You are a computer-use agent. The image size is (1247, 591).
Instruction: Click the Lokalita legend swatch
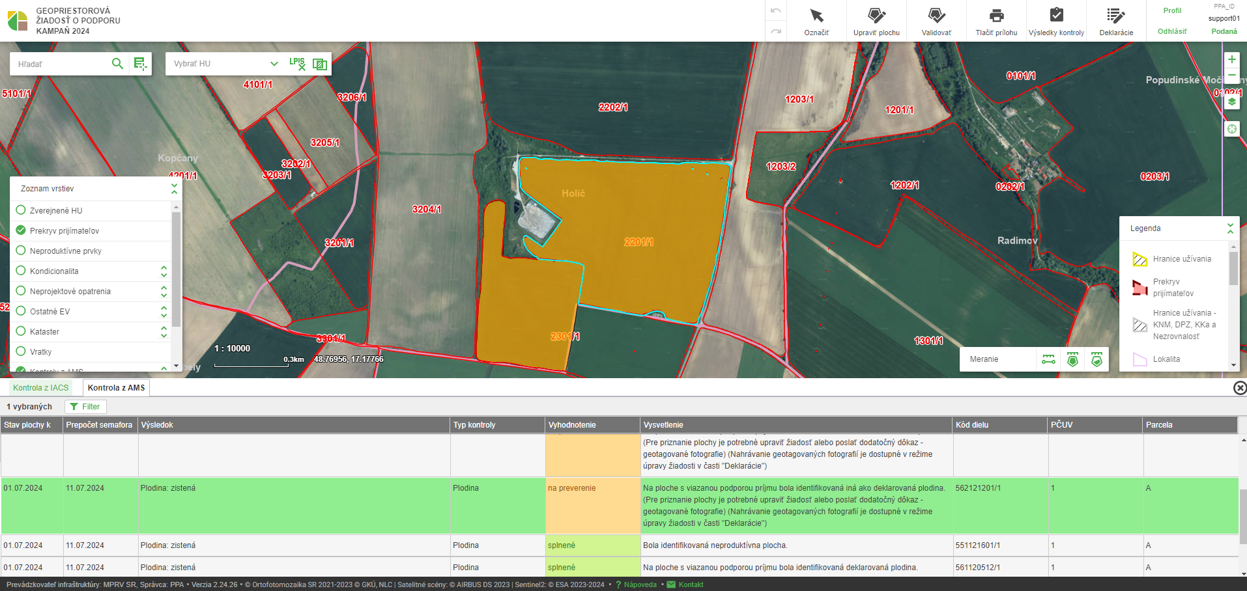coord(1139,359)
